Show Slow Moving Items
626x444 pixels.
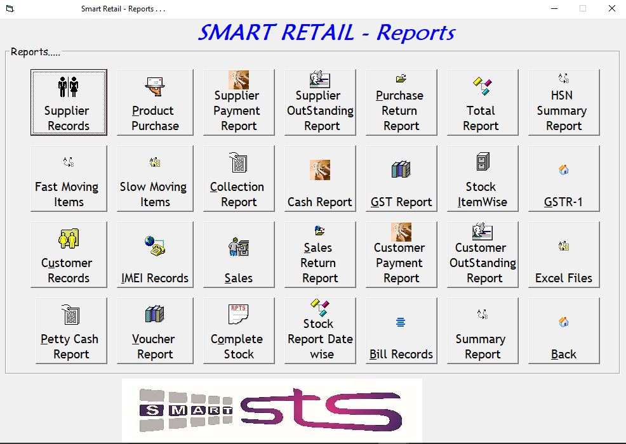tap(155, 178)
